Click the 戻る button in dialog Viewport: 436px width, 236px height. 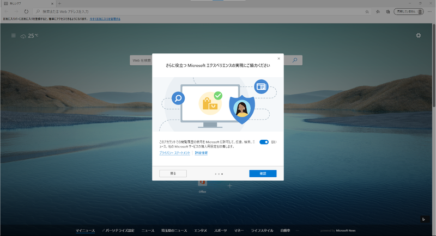point(173,173)
